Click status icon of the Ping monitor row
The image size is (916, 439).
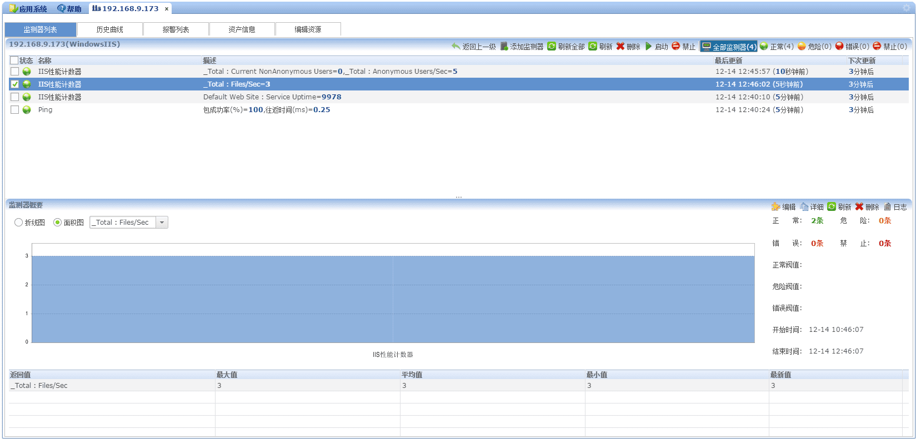click(x=27, y=110)
